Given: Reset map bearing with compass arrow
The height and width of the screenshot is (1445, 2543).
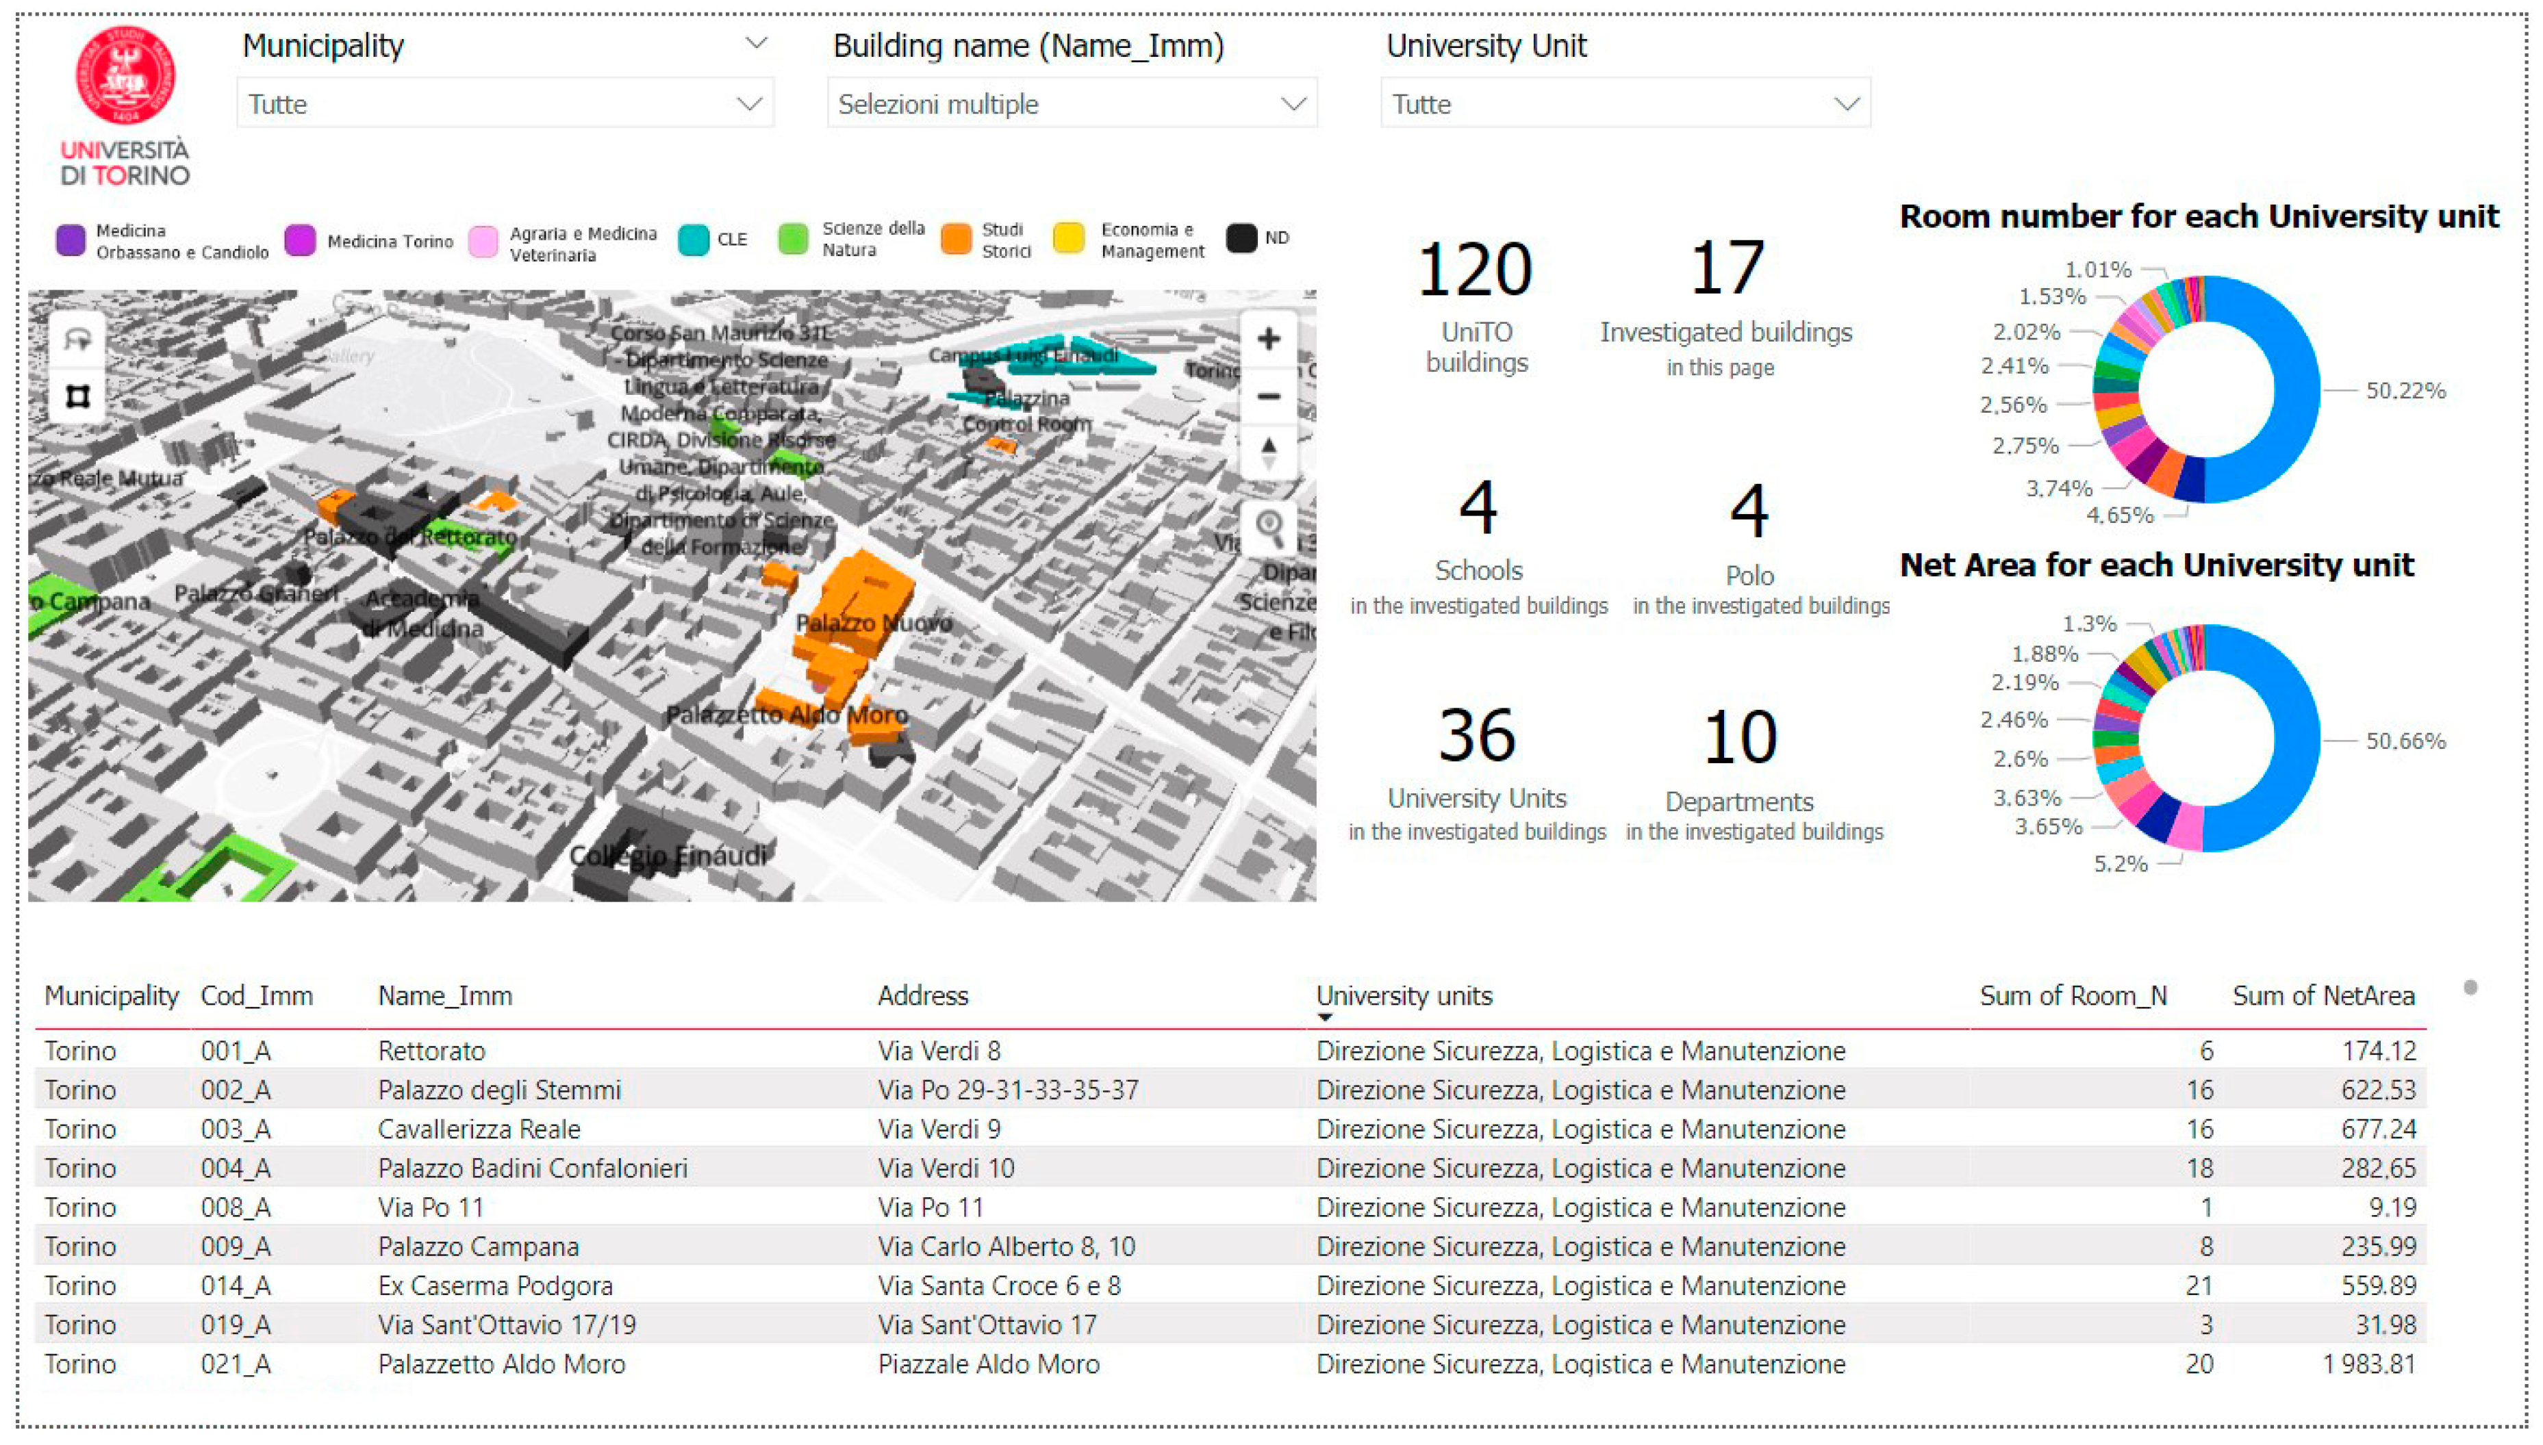Looking at the screenshot, I should point(1267,452).
